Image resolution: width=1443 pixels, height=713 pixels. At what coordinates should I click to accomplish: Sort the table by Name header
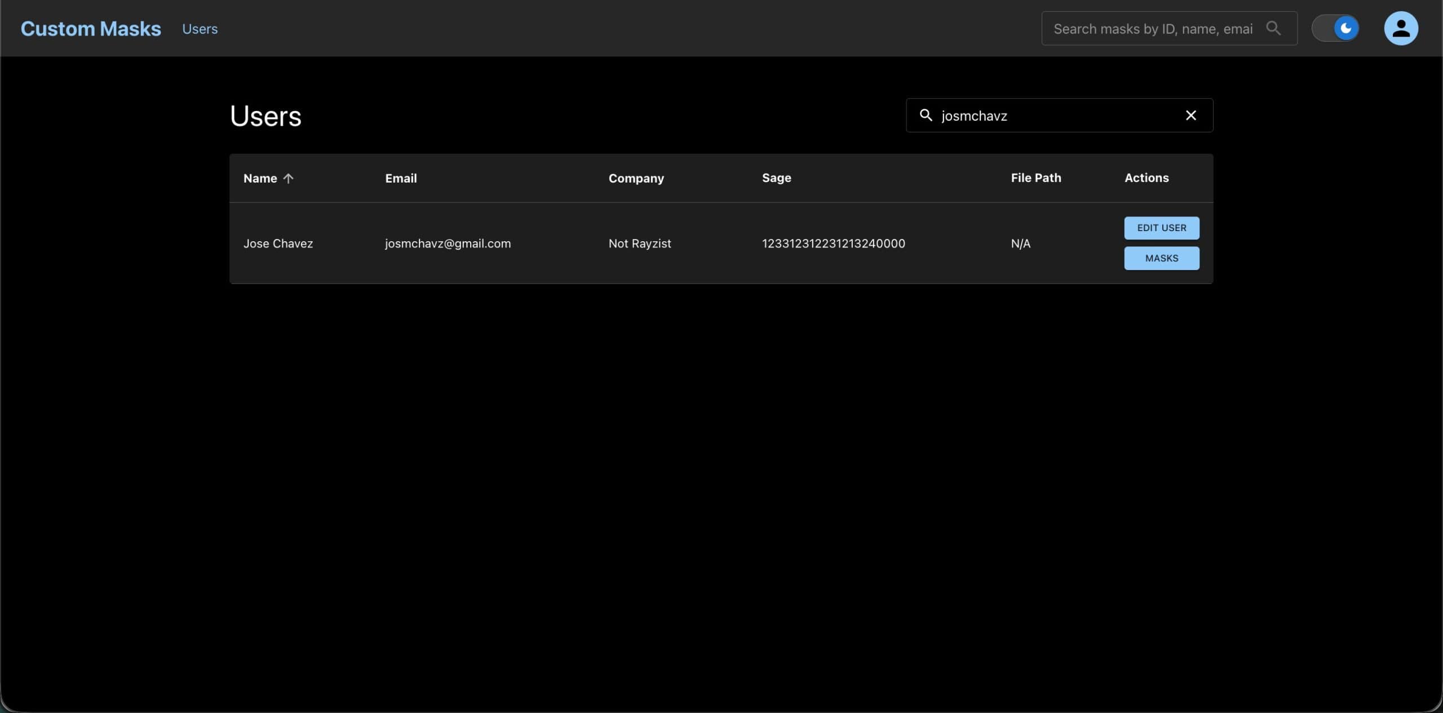260,178
